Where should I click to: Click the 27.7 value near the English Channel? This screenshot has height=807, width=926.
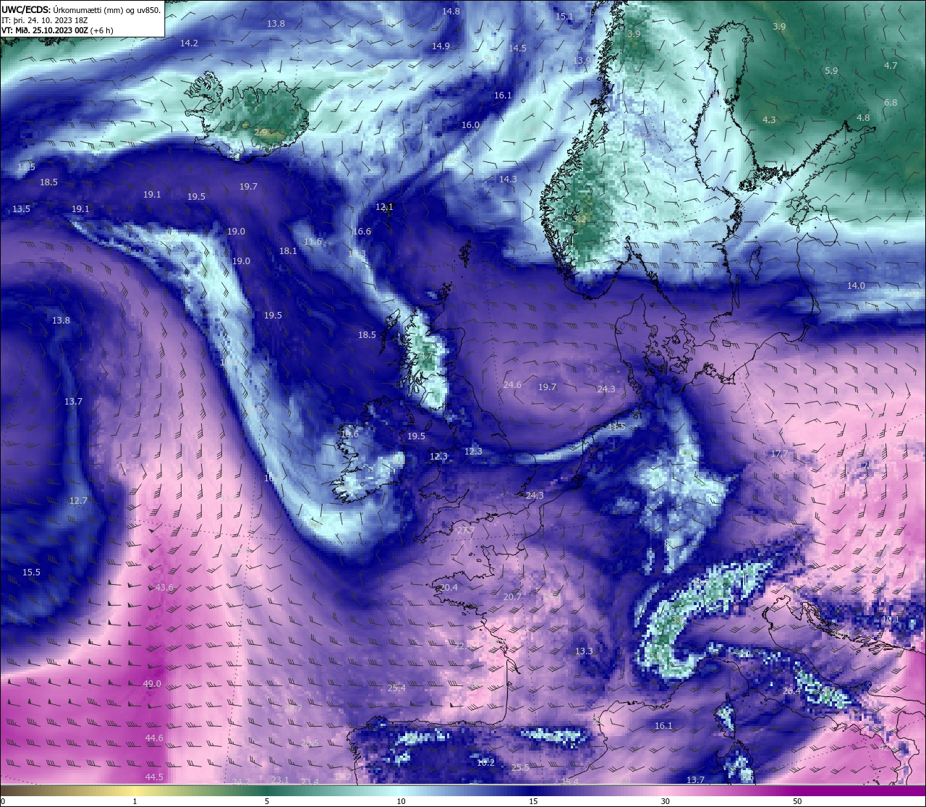coord(466,531)
